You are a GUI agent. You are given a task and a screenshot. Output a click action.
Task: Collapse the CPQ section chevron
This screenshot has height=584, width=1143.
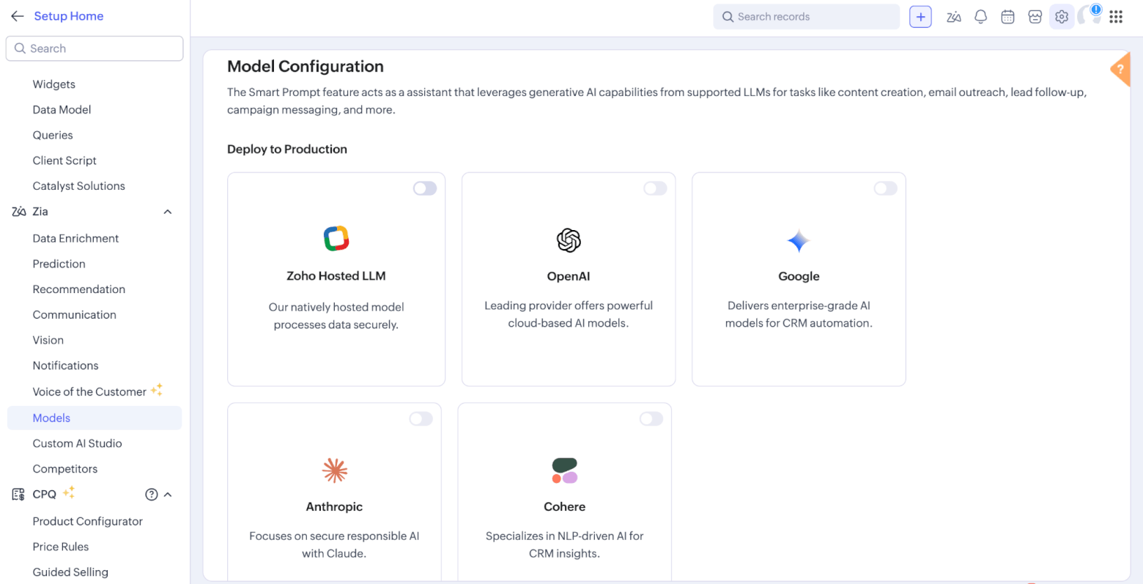tap(168, 495)
